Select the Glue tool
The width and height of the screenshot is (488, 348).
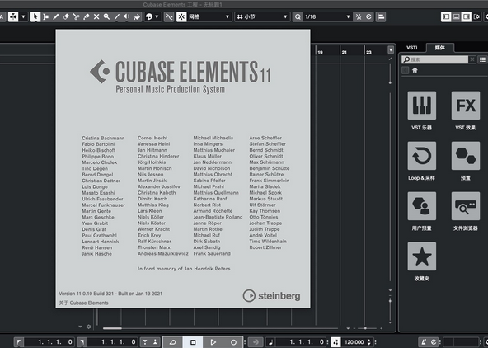(x=87, y=16)
